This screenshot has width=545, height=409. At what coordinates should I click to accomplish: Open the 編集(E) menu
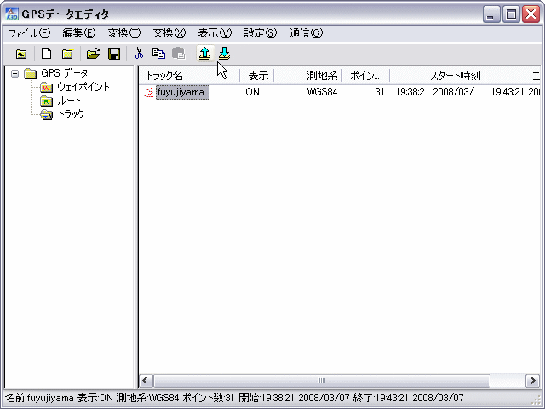pyautogui.click(x=79, y=33)
